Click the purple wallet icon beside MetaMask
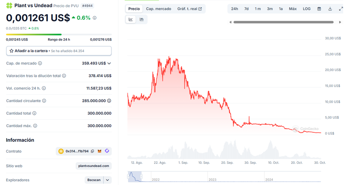 click(x=107, y=151)
